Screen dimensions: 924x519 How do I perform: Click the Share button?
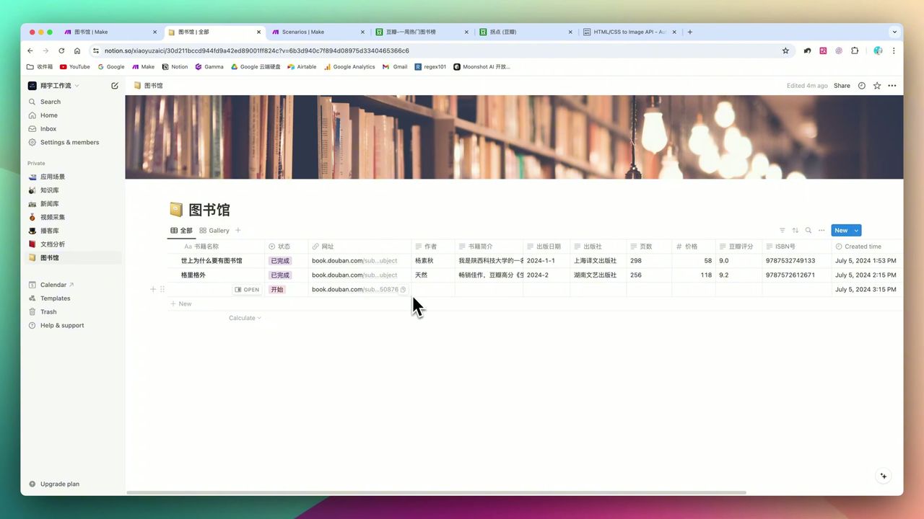pyautogui.click(x=842, y=85)
